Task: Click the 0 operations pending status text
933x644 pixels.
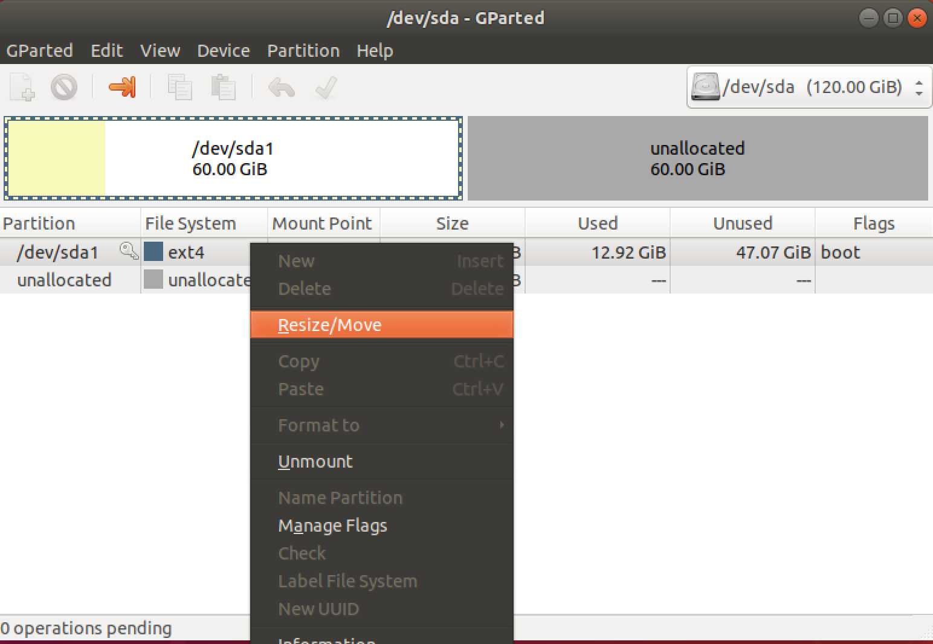Action: [x=86, y=628]
